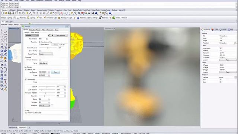Click the yellow lightbulb Lighting icon
This screenshot has width=238, height=134.
(x=28, y=18)
